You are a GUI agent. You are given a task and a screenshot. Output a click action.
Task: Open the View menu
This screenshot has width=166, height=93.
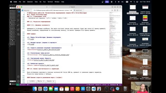(x=36, y=2)
